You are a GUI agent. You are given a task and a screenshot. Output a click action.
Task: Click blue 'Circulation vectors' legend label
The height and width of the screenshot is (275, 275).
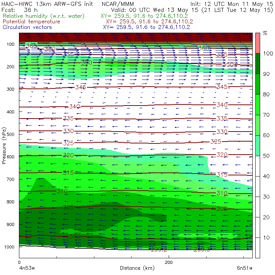tap(27, 27)
